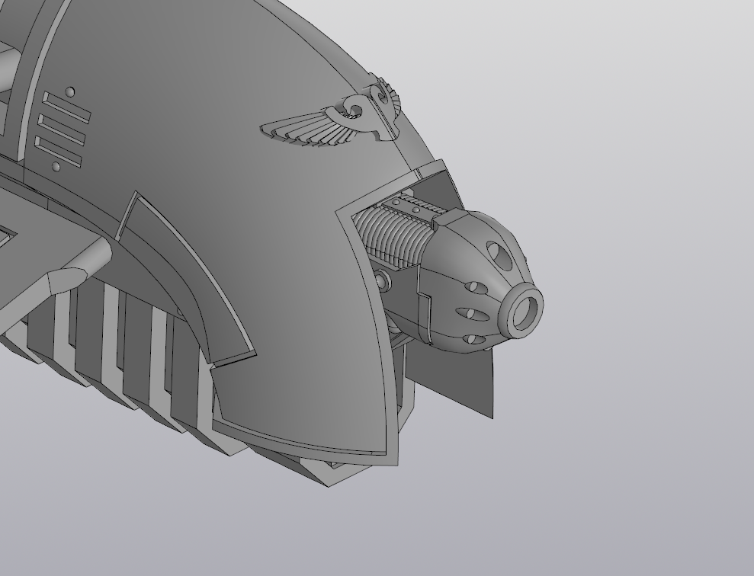Select the round rivet below the three slots
Screen dimensions: 754x576
coord(56,166)
